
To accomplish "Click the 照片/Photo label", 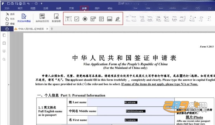I will (x=194, y=117).
